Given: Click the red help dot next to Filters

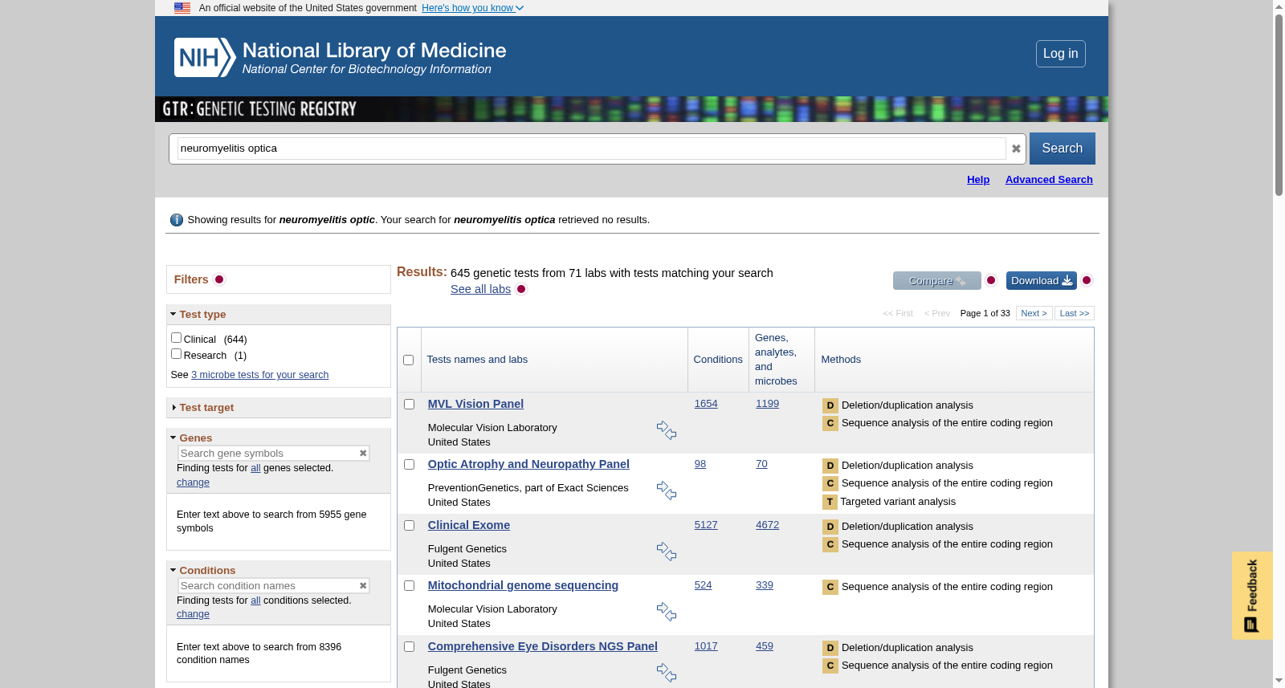Looking at the screenshot, I should (x=219, y=279).
